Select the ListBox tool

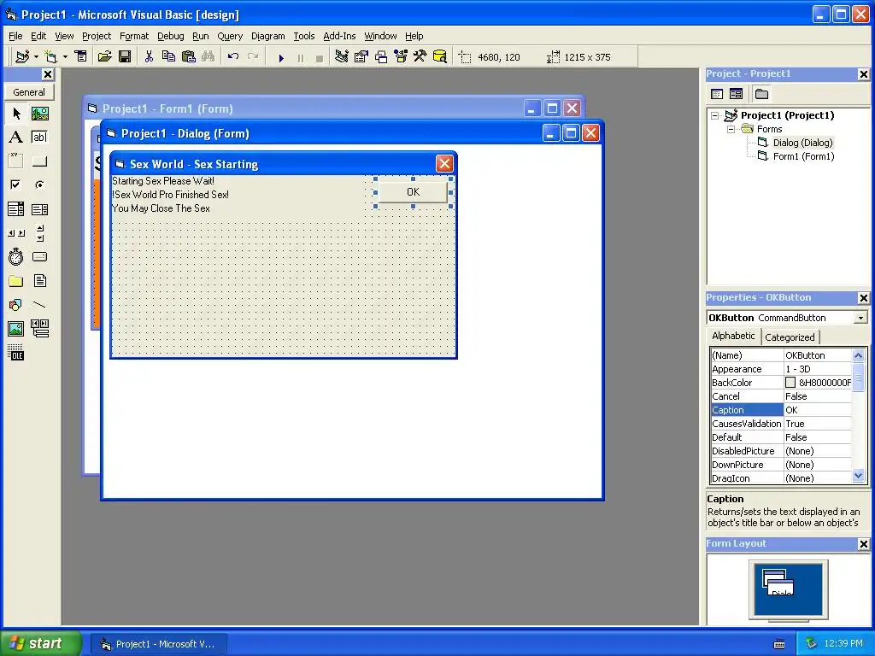(39, 209)
